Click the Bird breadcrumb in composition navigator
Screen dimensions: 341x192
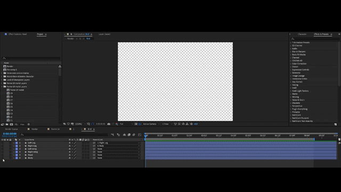tap(88, 38)
